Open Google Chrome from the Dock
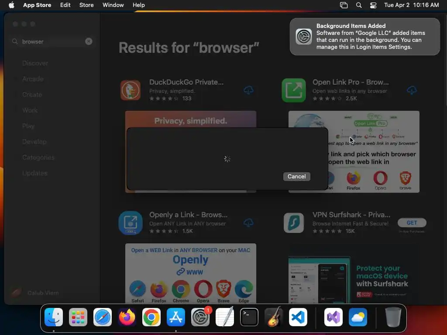This screenshot has width=447, height=335. point(151,317)
